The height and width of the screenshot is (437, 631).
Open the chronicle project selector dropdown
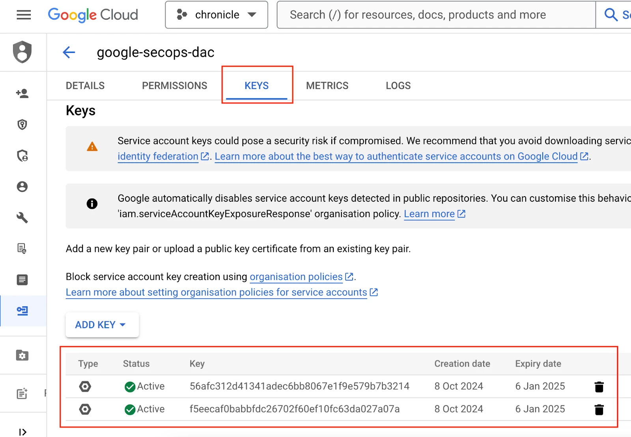[x=217, y=15]
